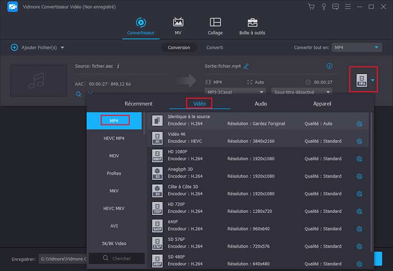Open Boîte à outils toolbox

[x=252, y=27]
